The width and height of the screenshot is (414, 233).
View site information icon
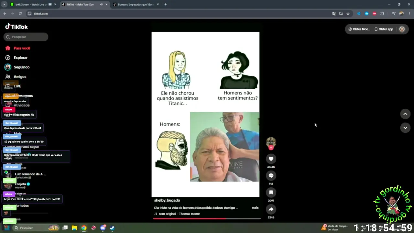click(30, 14)
